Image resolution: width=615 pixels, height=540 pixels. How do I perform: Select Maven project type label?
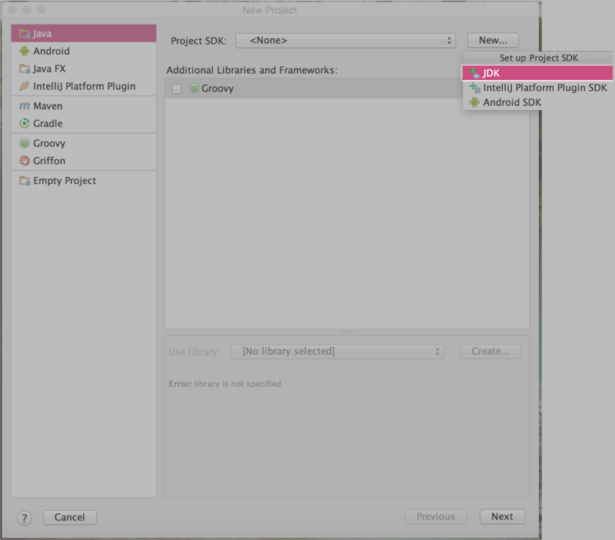(48, 106)
